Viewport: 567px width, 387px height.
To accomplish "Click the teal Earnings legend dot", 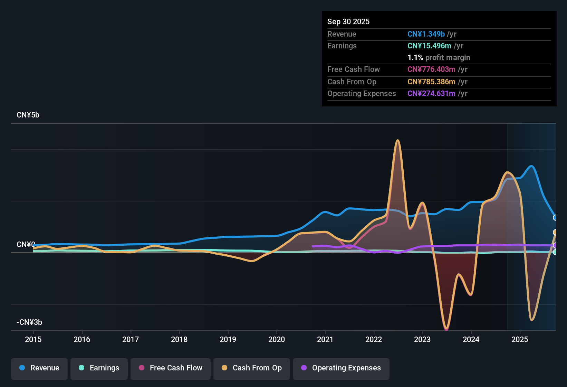I will point(82,368).
